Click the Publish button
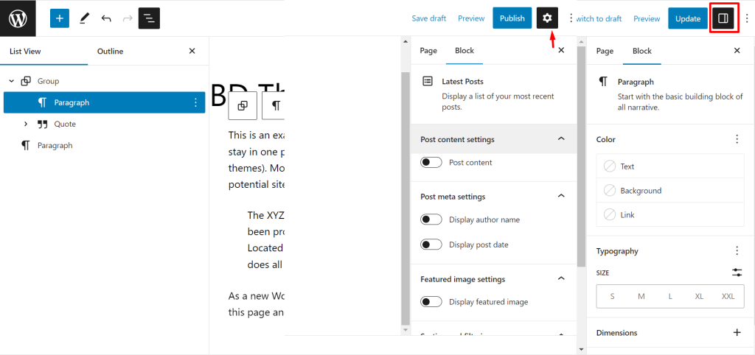Screen dimensions: 755x355 [x=512, y=18]
